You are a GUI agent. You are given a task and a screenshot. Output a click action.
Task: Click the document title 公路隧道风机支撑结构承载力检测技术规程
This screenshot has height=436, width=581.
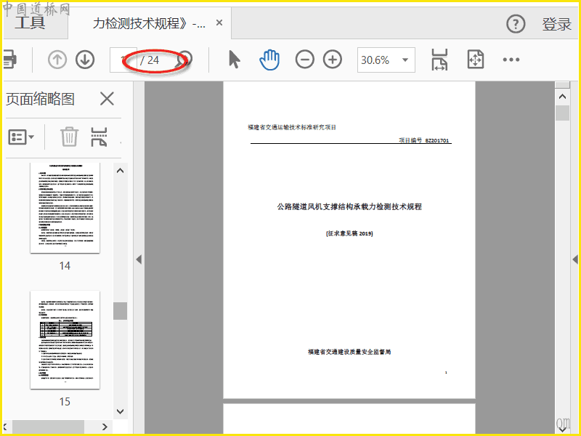[349, 207]
